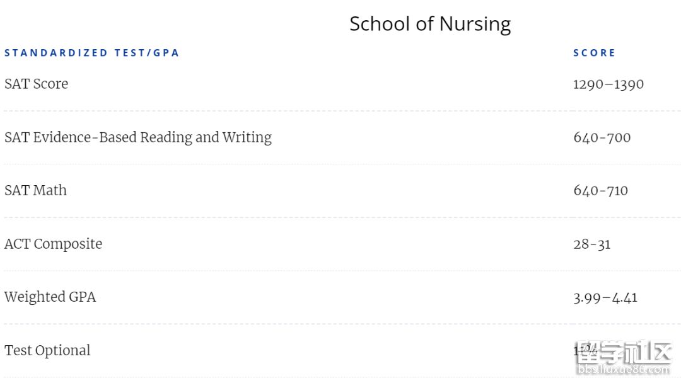681x383 pixels.
Task: Click the 640-710 math score value
Action: (601, 190)
